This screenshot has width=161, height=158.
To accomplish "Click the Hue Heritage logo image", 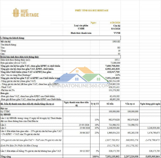I will [25, 13].
